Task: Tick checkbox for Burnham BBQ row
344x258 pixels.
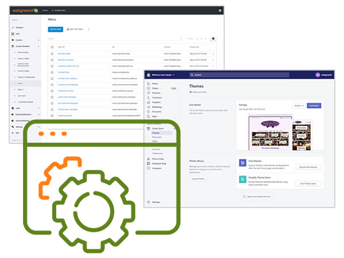Action: (52, 54)
